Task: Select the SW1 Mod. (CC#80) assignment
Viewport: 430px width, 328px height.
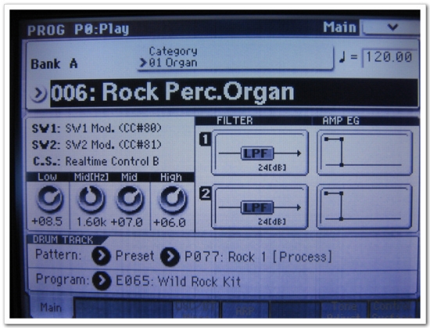Action: coord(113,128)
